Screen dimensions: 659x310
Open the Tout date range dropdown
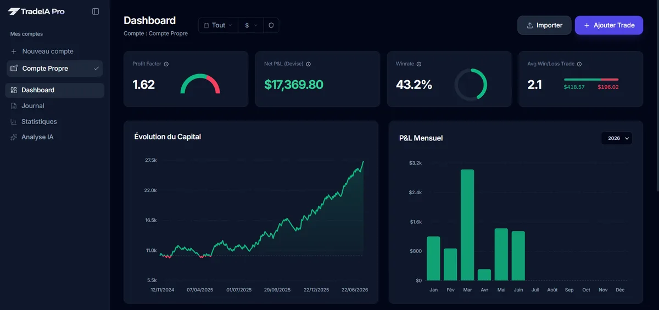click(x=218, y=25)
